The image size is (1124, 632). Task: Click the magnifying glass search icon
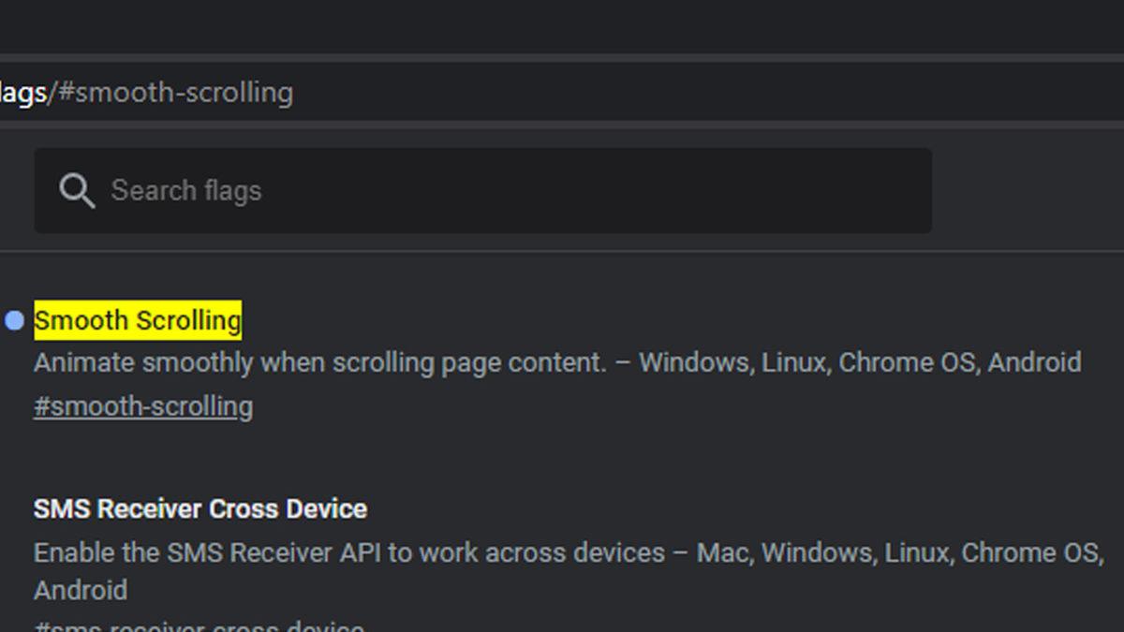point(76,191)
